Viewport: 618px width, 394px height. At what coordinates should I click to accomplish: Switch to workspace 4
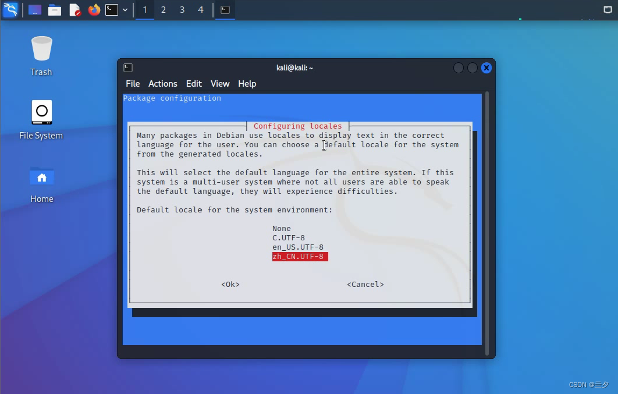click(201, 10)
